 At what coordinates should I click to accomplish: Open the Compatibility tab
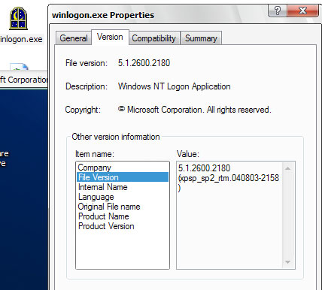click(x=154, y=38)
